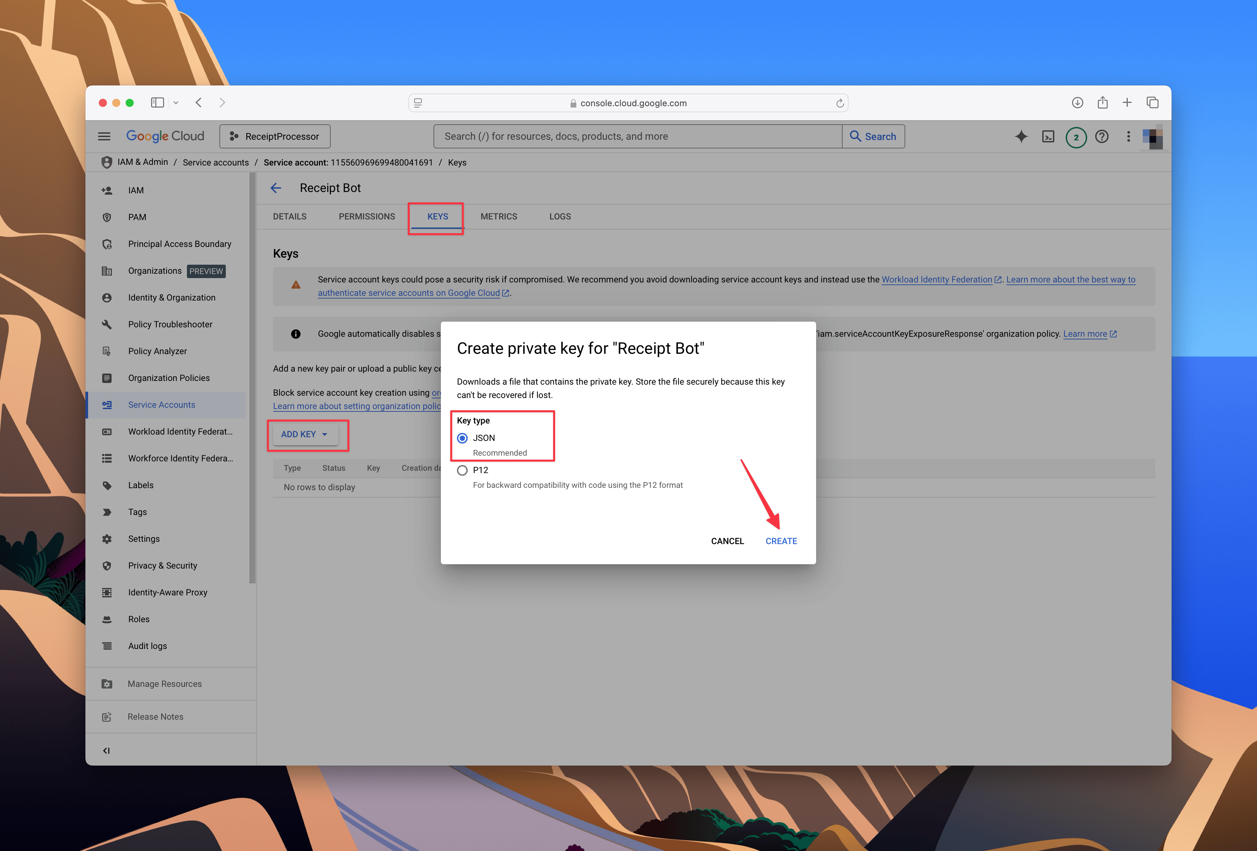
Task: Open a new Safari tab with plus icon
Action: coord(1127,102)
